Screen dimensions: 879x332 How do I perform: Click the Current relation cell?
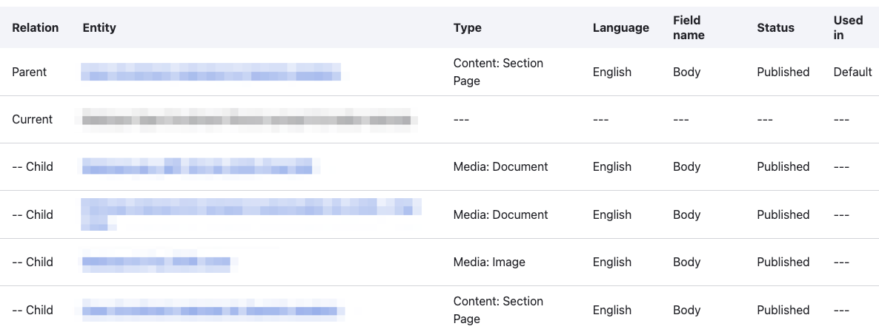tap(32, 119)
